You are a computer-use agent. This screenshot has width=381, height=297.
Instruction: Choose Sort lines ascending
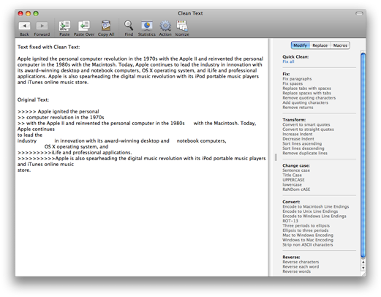pos(302,143)
